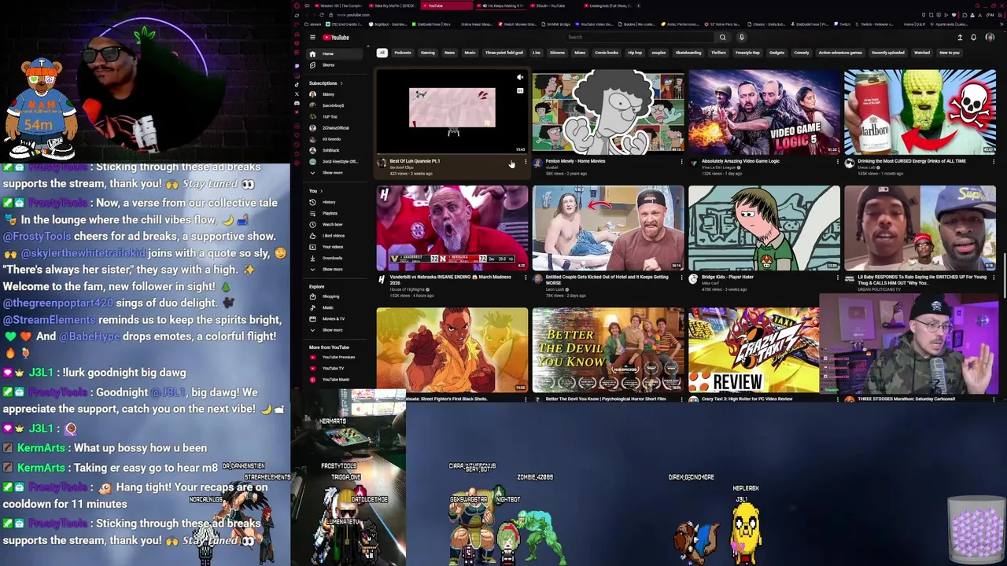
Task: Open YouTube Premium link
Action: point(335,357)
